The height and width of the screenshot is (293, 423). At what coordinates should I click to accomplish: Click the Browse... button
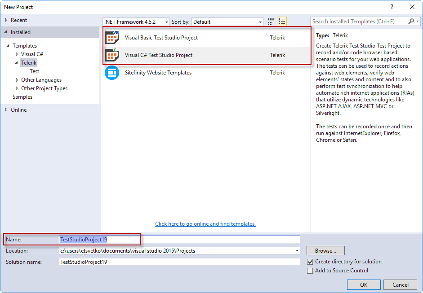point(325,251)
